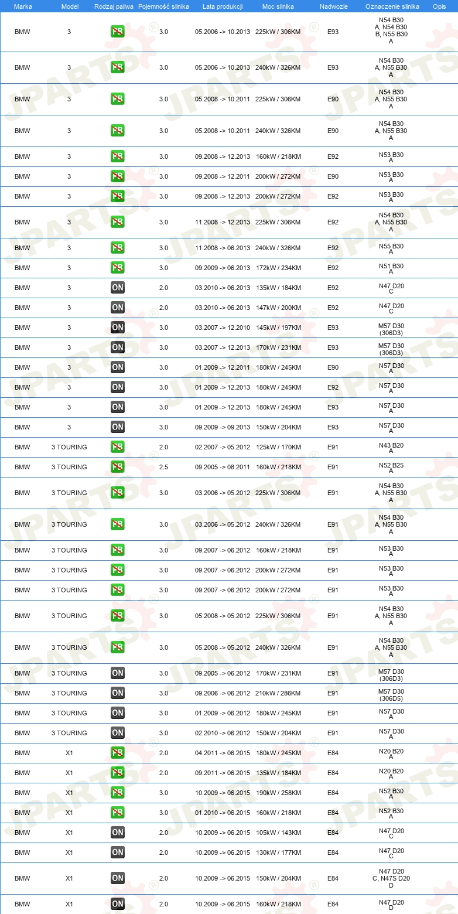Click the Marka column header
458x914 pixels.
pyautogui.click(x=23, y=6)
